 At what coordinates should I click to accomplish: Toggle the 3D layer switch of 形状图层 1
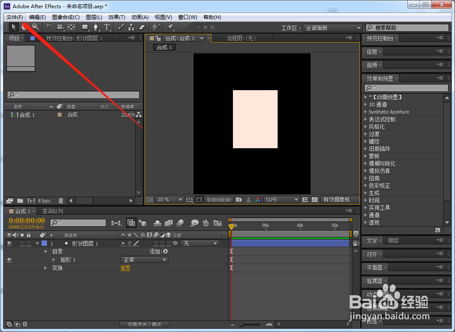click(x=168, y=244)
